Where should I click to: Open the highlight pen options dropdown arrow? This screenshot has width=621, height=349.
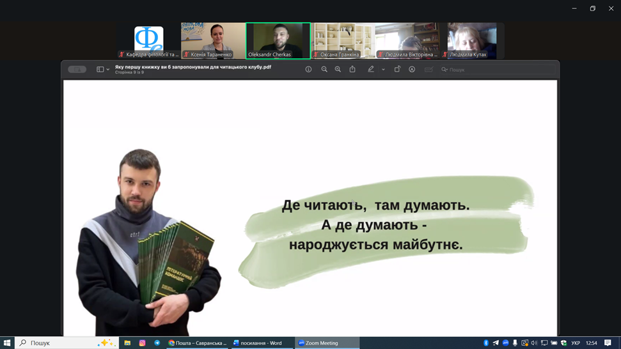pos(383,70)
